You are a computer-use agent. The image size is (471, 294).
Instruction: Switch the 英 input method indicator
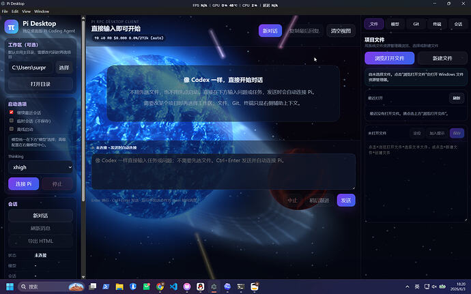pos(417,286)
